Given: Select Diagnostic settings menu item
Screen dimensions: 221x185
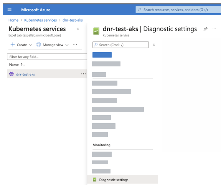Looking at the screenshot, I should 122,180.
